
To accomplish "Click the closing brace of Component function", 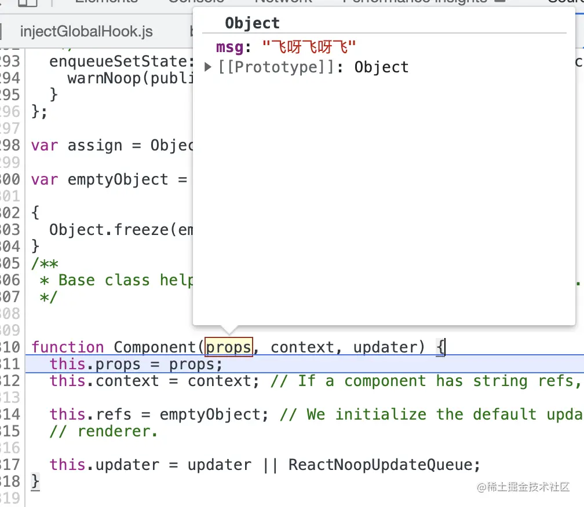I will point(35,482).
